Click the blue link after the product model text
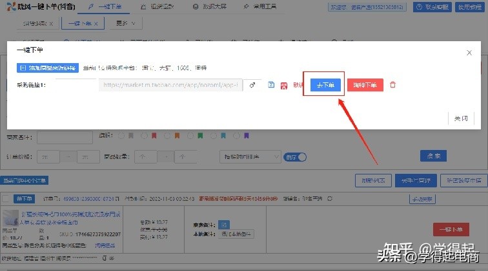This screenshot has width=488, height=271. click(x=105, y=245)
